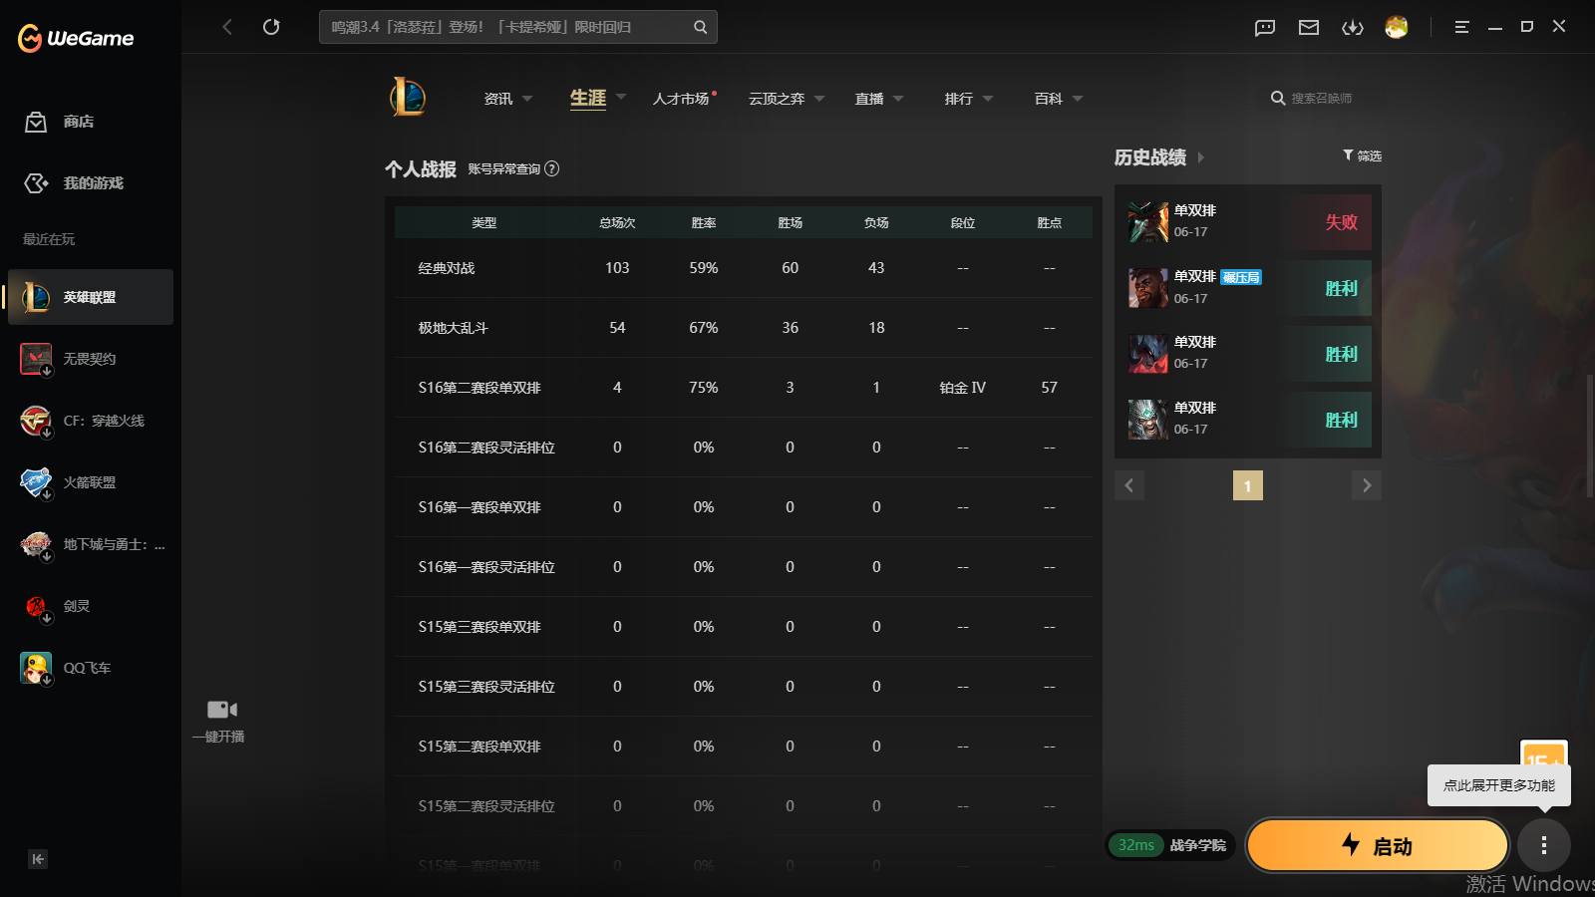Go to next page of match history
The width and height of the screenshot is (1595, 897).
pyautogui.click(x=1367, y=485)
